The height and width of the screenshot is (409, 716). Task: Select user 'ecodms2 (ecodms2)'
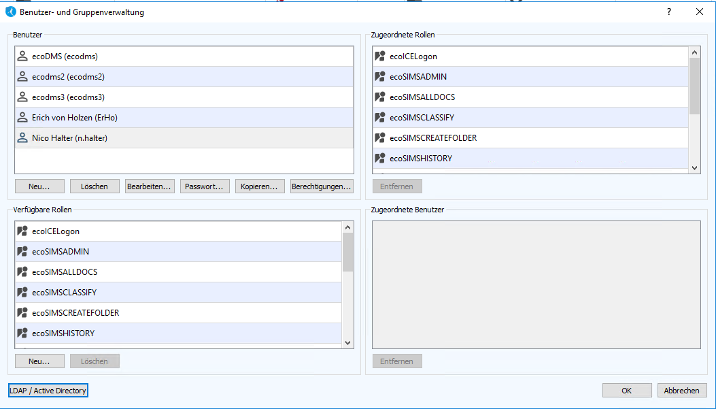tap(184, 77)
